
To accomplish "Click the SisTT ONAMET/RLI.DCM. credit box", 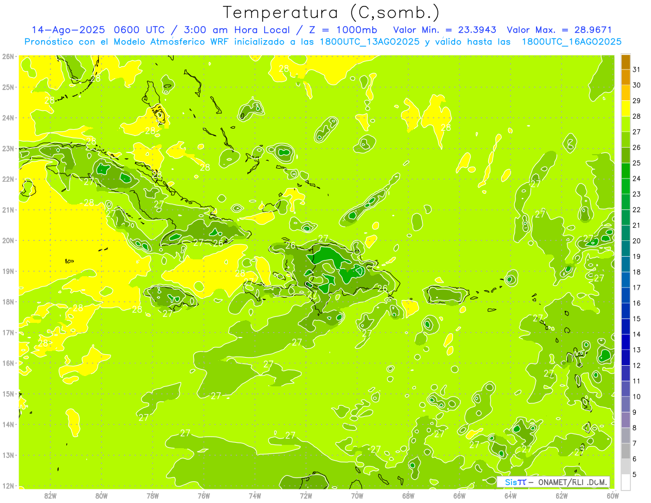I will pyautogui.click(x=553, y=482).
